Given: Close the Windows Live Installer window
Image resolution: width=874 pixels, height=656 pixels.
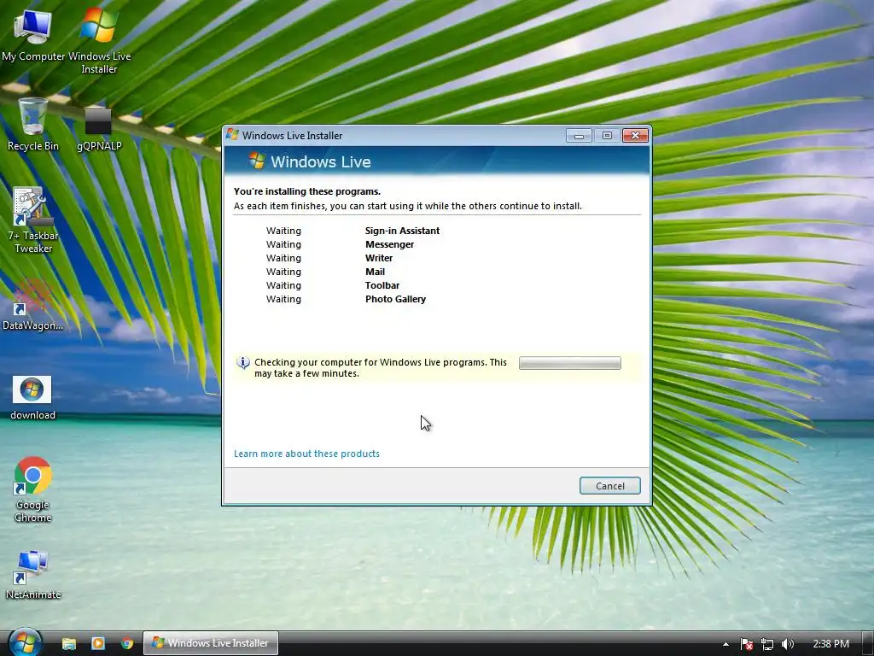Looking at the screenshot, I should 635,136.
